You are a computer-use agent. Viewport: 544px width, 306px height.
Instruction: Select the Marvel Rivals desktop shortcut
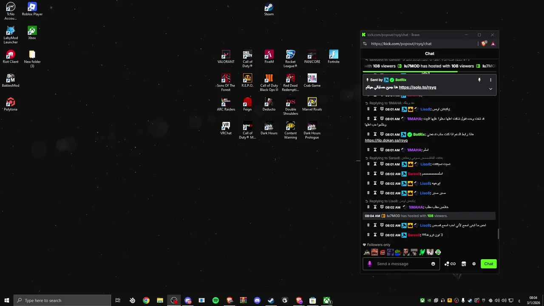pyautogui.click(x=312, y=105)
